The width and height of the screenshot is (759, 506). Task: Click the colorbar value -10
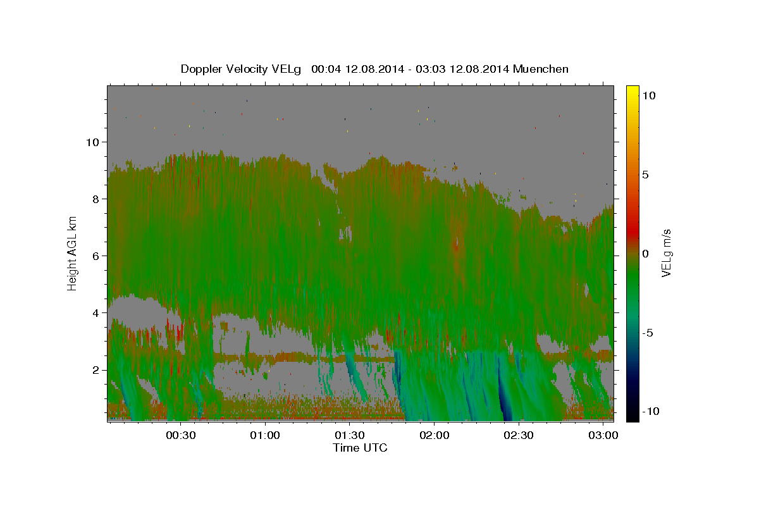point(651,411)
